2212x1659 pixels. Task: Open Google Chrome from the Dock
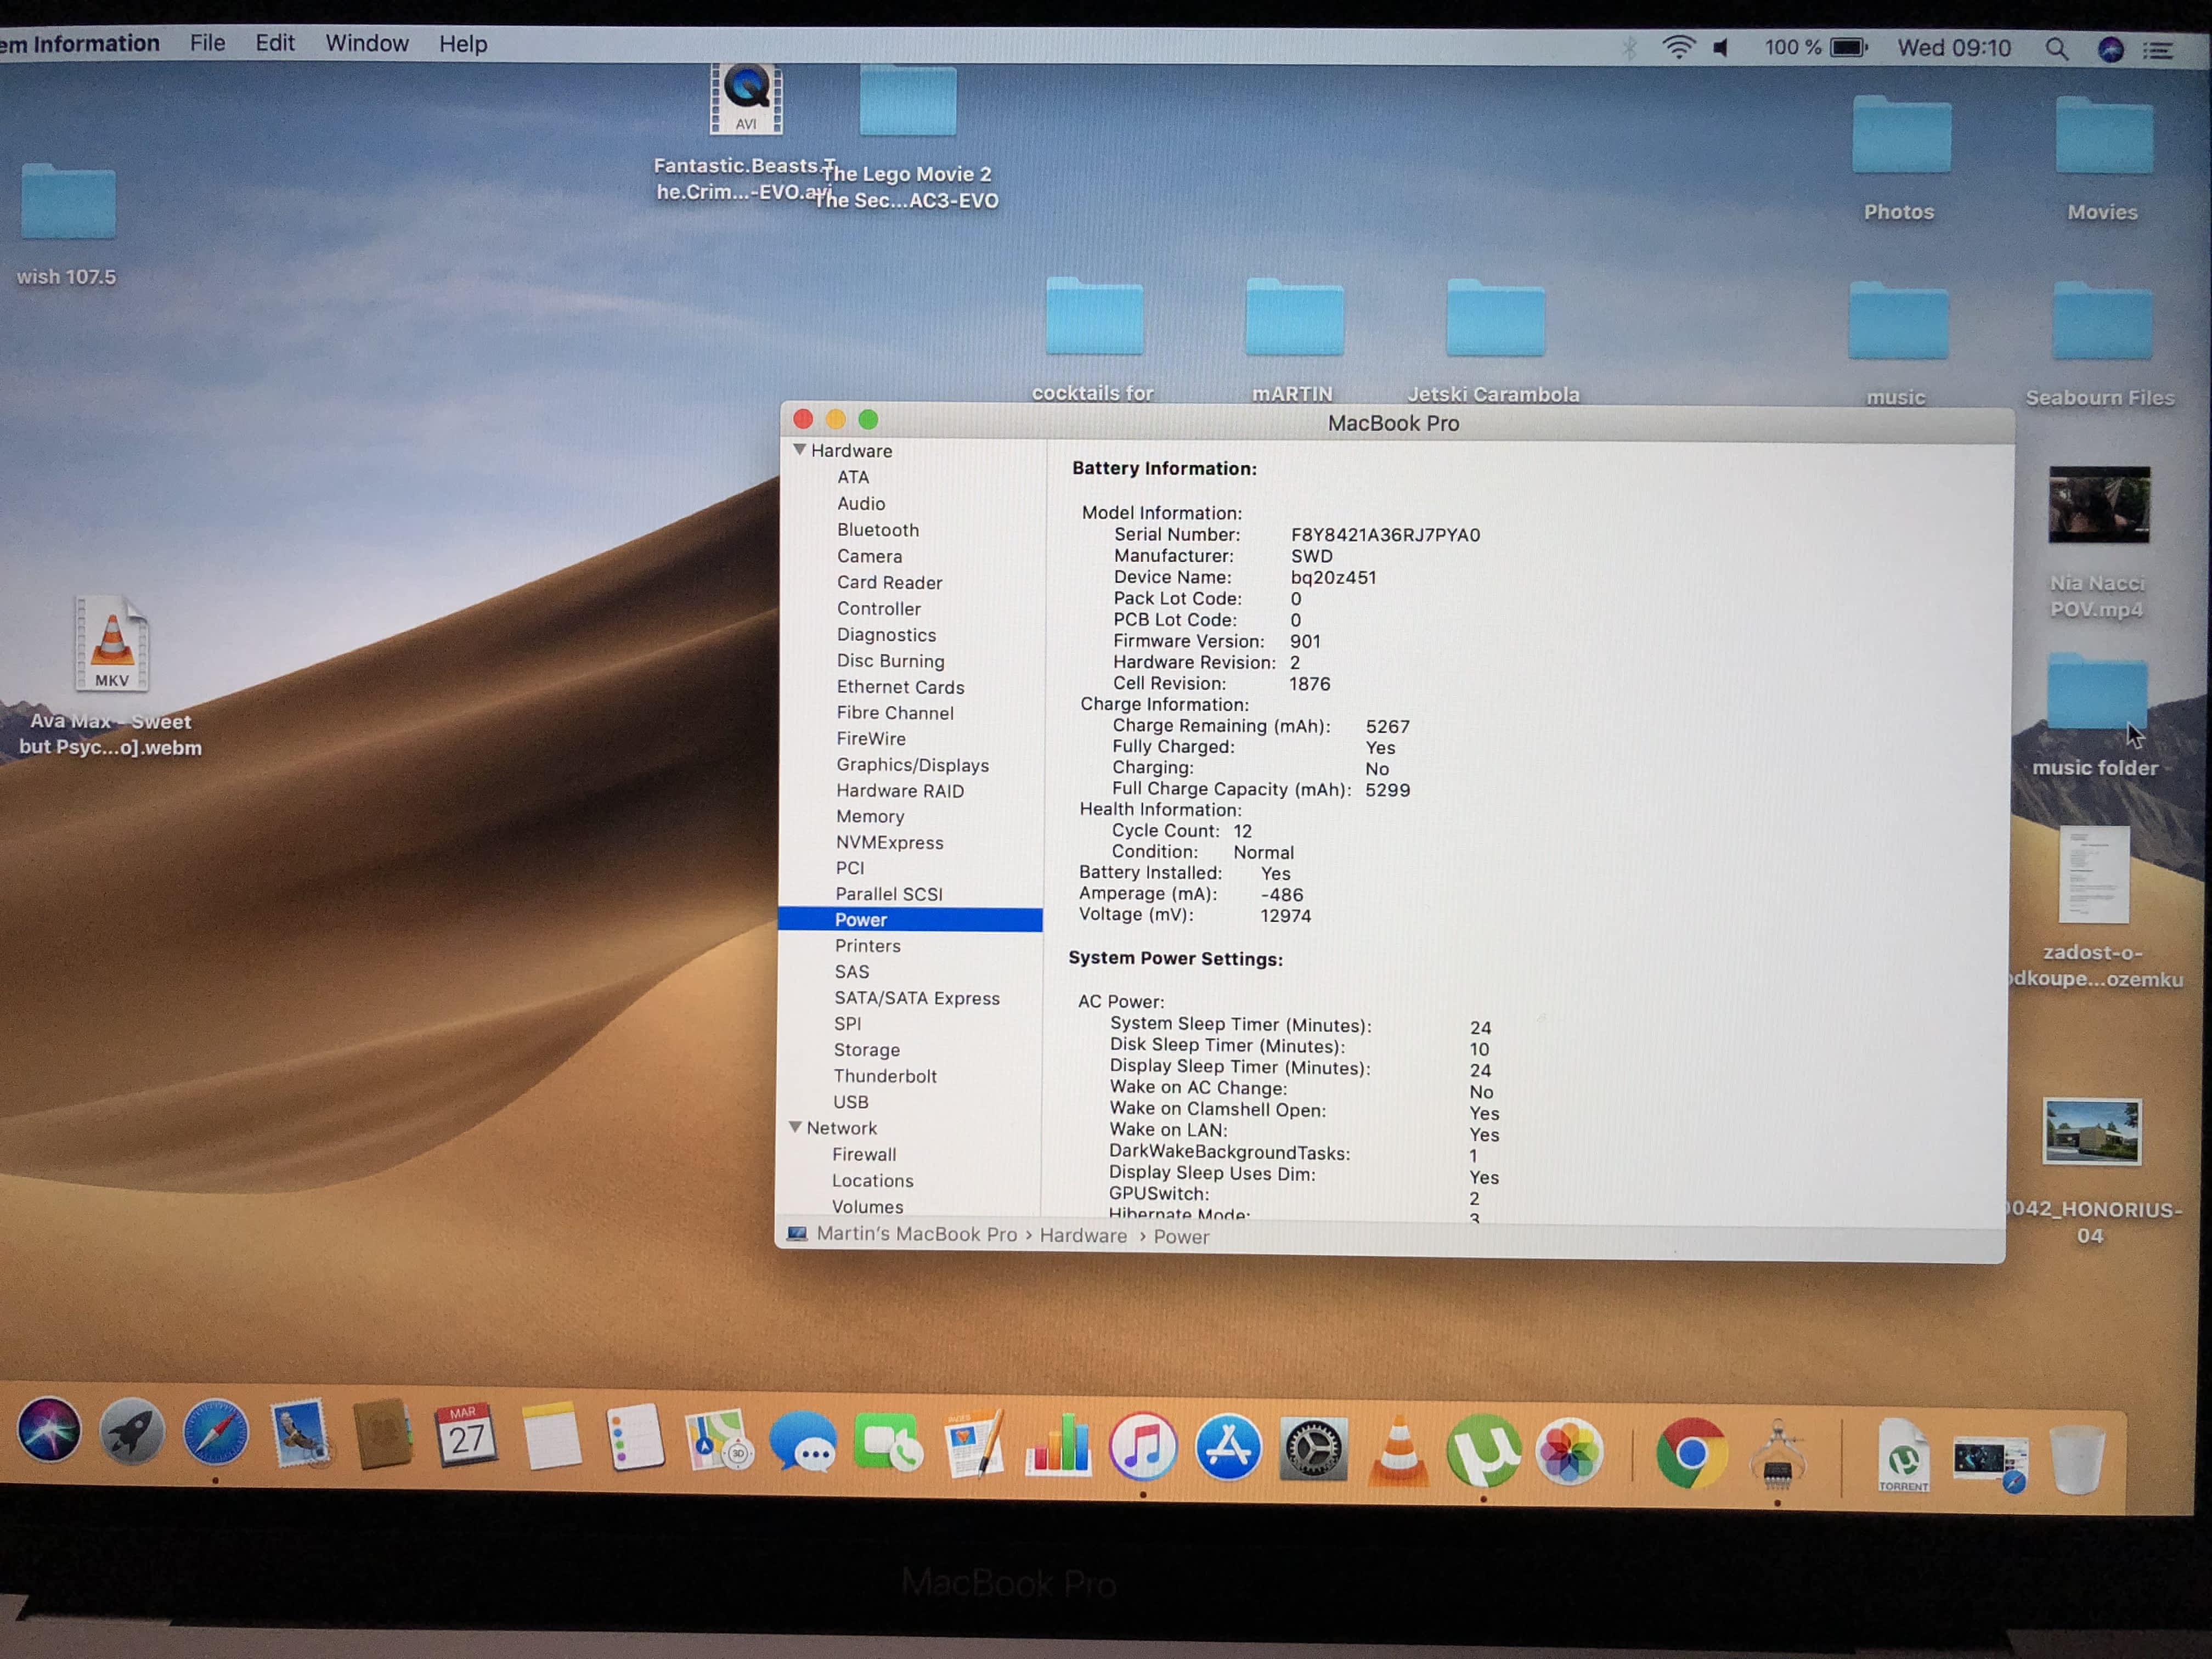[1690, 1453]
